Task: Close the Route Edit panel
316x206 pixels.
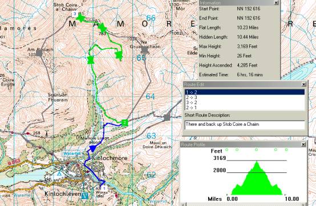Action: [x=303, y=84]
